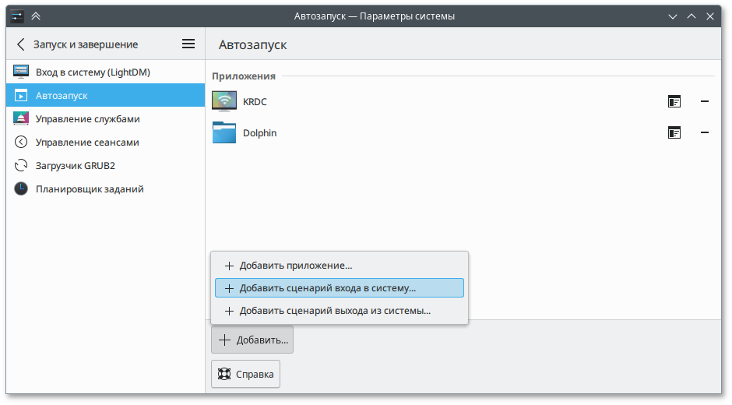Choose Добавить сценарий выхода из системы...
This screenshot has width=732, height=405.
(x=340, y=311)
